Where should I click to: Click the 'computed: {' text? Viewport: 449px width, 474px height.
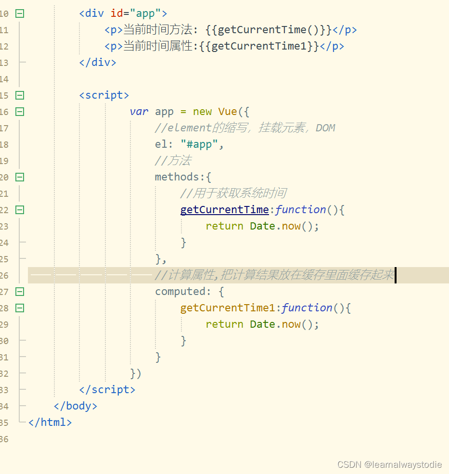[x=189, y=292]
